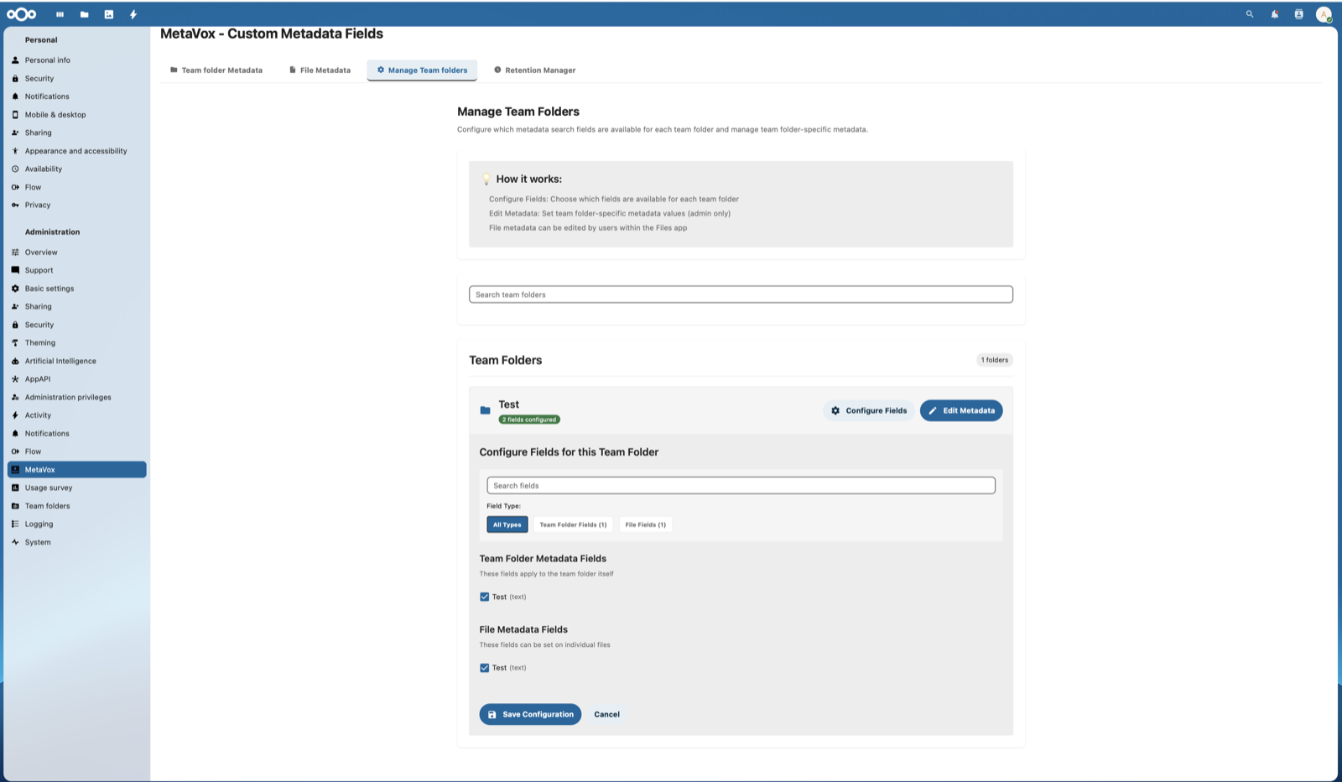Viewport: 1342px width, 782px height.
Task: Uncheck Test under File Metadata Fields
Action: 485,667
